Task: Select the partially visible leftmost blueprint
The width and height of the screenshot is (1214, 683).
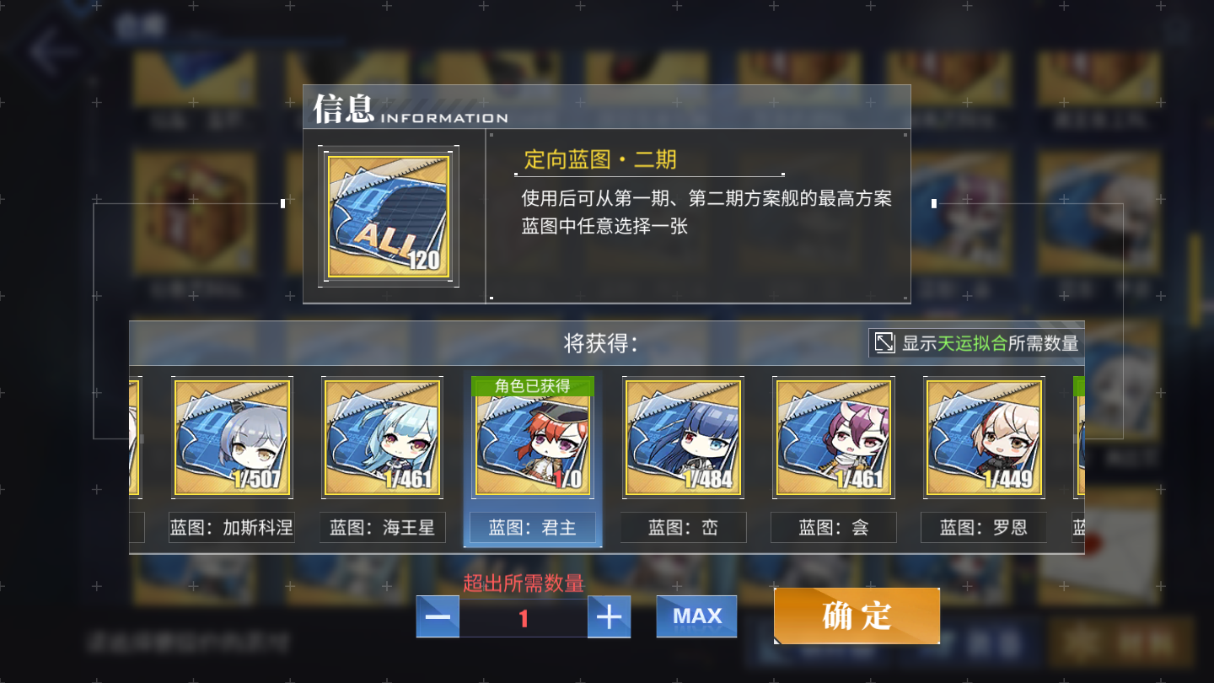Action: pos(136,437)
